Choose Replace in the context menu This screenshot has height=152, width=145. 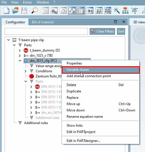100,98
